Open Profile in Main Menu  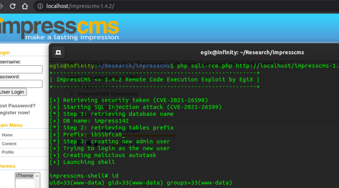point(8,152)
